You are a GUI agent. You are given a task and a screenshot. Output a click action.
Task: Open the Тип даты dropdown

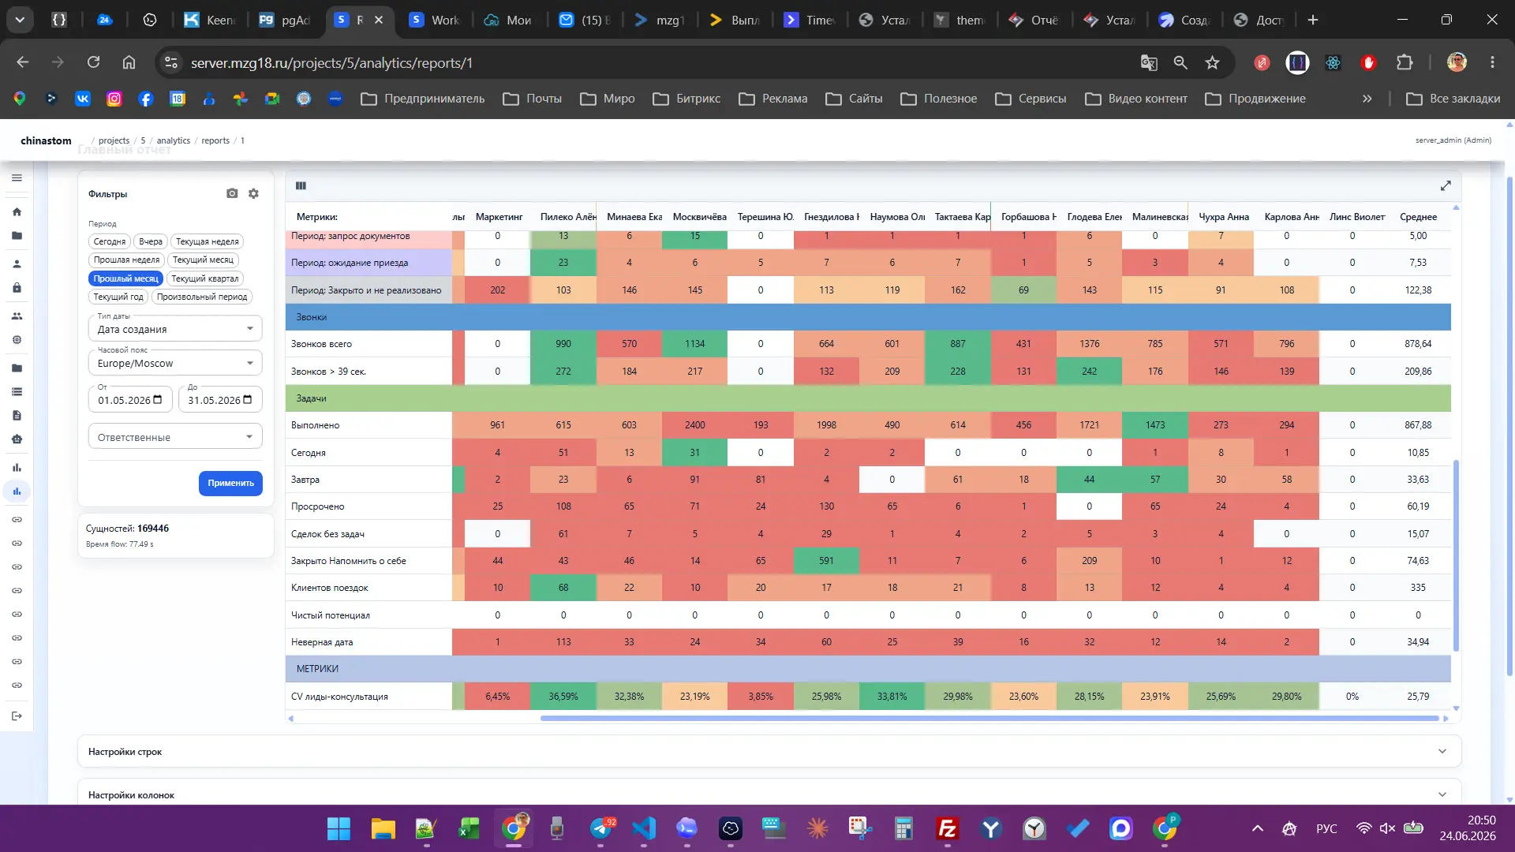(x=175, y=329)
